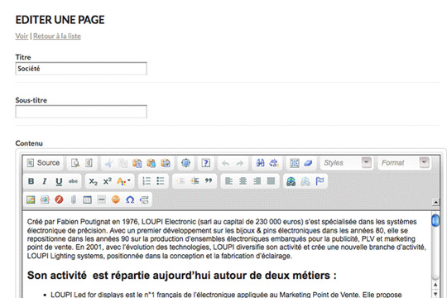Open the Format dropdown
The height and width of the screenshot is (298, 447).
[404, 163]
